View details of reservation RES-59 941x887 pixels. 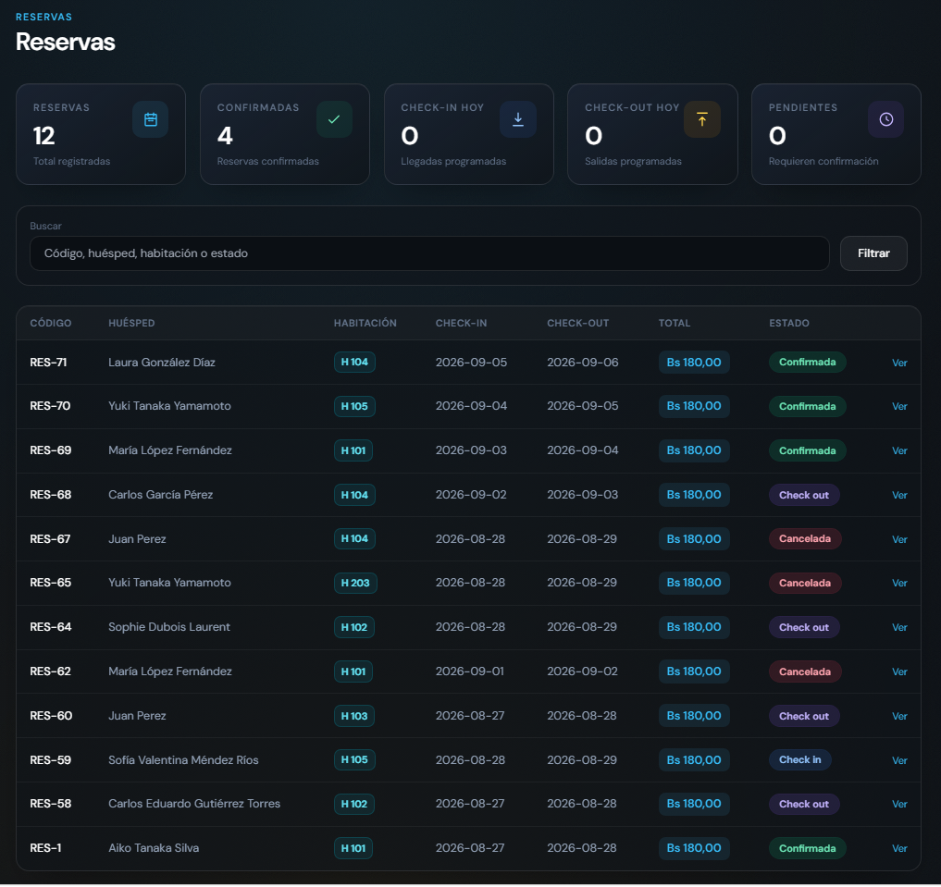[899, 760]
